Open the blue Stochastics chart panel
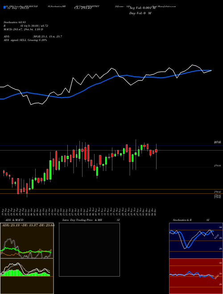Image resolution: width=223 pixels, height=294 pixels. pyautogui.click(x=196, y=241)
